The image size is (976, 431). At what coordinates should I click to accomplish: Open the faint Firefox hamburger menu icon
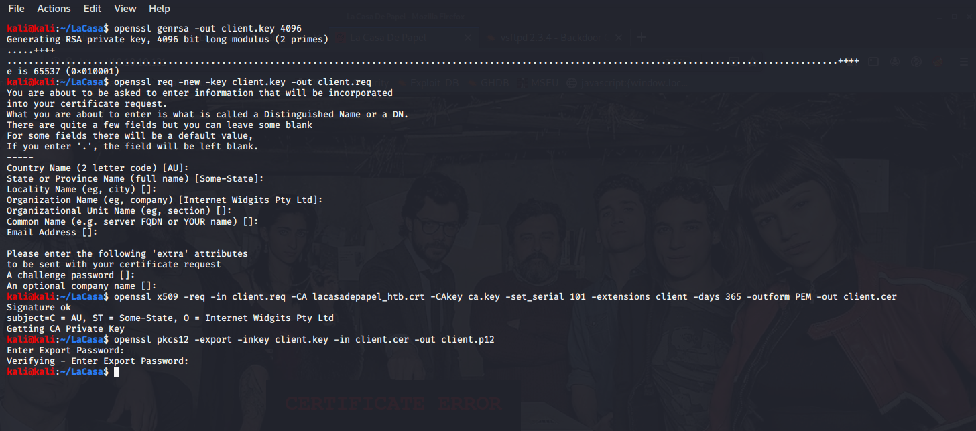tap(963, 62)
